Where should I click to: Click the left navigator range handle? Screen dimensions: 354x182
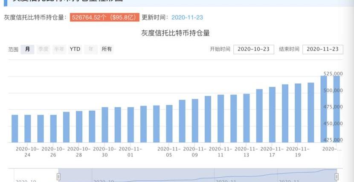click(x=58, y=176)
